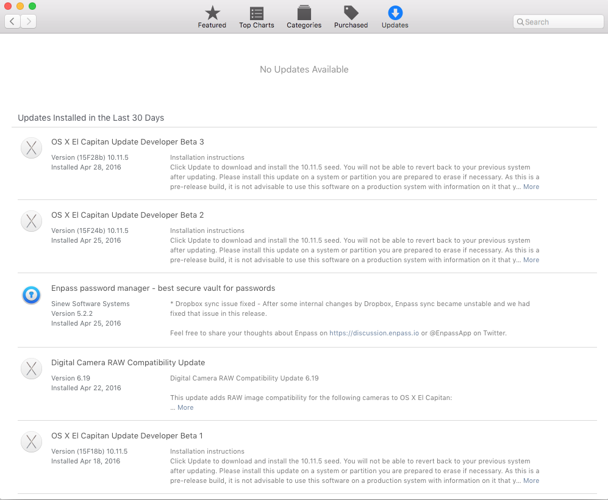Open the discussion.enpass.io link
This screenshot has height=500, width=608.
pos(374,334)
